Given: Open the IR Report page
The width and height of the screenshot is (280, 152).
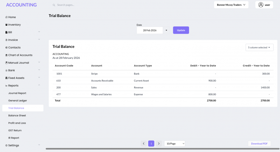Looking at the screenshot, I should click(x=14, y=138).
